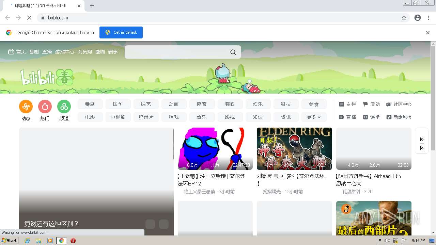Select the 纪录片 category tag
436x245 pixels.
point(146,117)
